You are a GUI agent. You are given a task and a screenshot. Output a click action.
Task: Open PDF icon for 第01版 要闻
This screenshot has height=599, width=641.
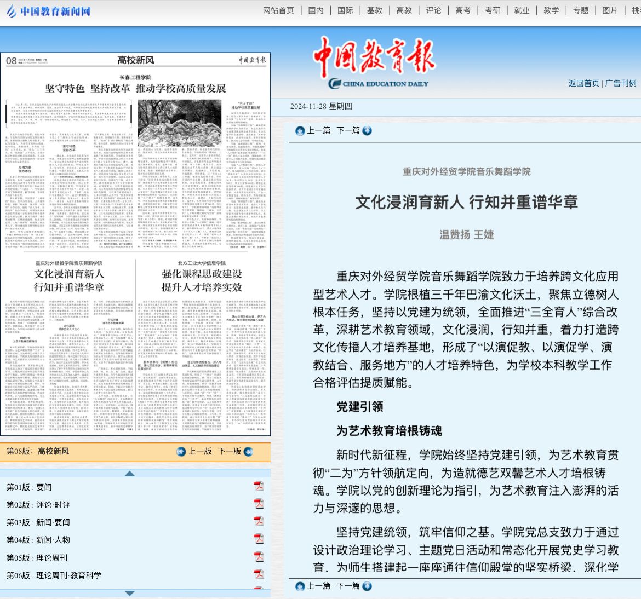(258, 487)
